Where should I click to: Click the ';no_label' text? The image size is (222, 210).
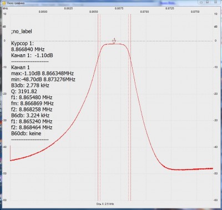[x=22, y=32]
